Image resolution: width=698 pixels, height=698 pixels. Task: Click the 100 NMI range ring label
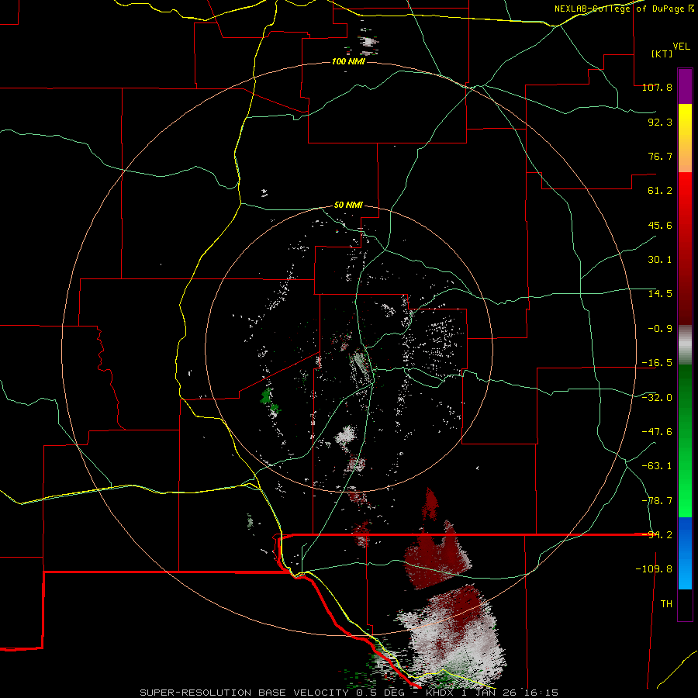(x=348, y=61)
